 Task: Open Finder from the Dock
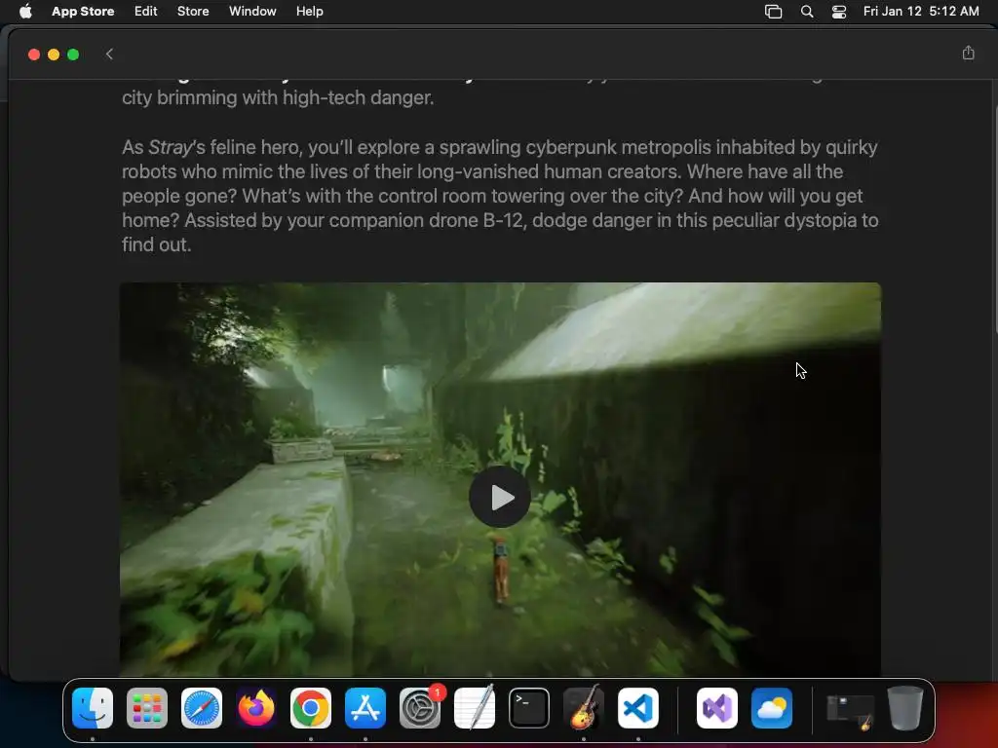(93, 708)
